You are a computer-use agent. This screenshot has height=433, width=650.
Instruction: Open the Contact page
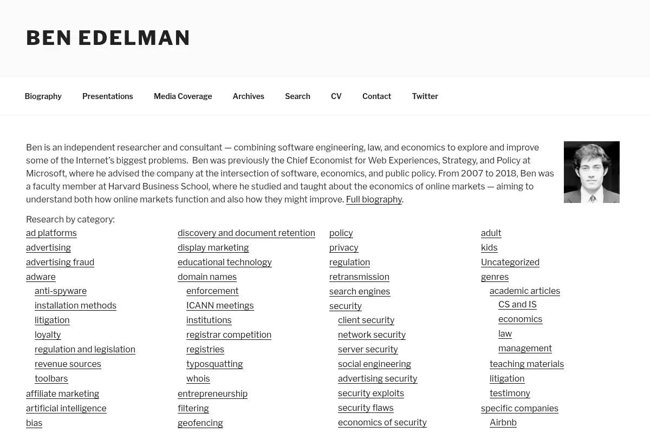coord(376,96)
